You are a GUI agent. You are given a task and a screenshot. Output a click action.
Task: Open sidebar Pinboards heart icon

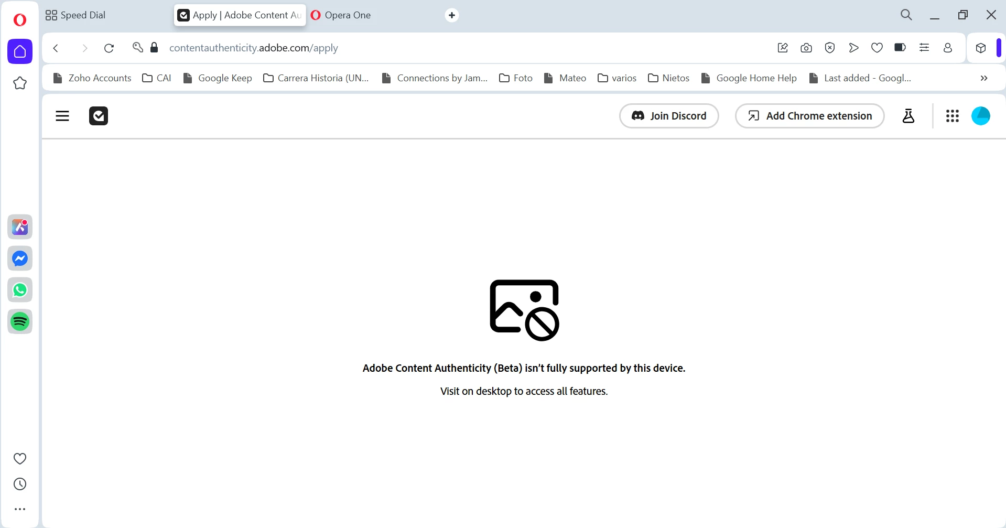(x=20, y=459)
